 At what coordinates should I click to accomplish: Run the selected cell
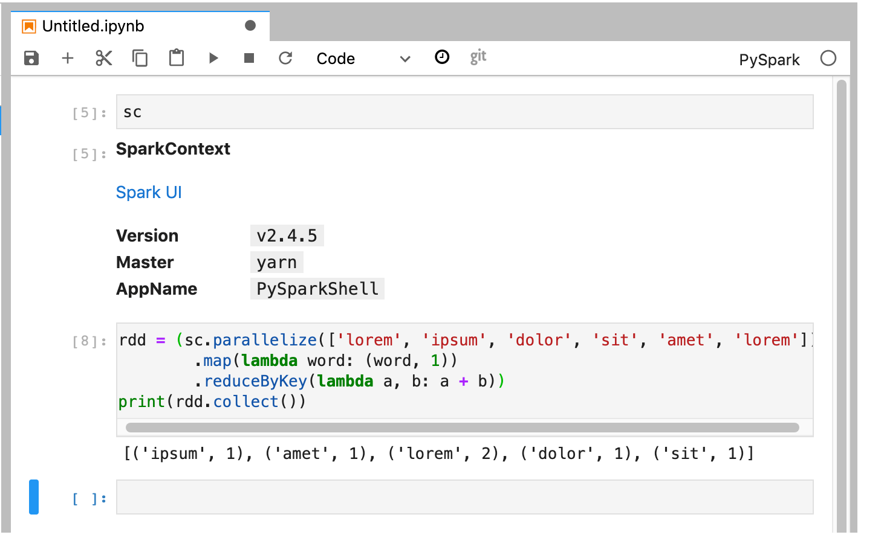(x=213, y=58)
